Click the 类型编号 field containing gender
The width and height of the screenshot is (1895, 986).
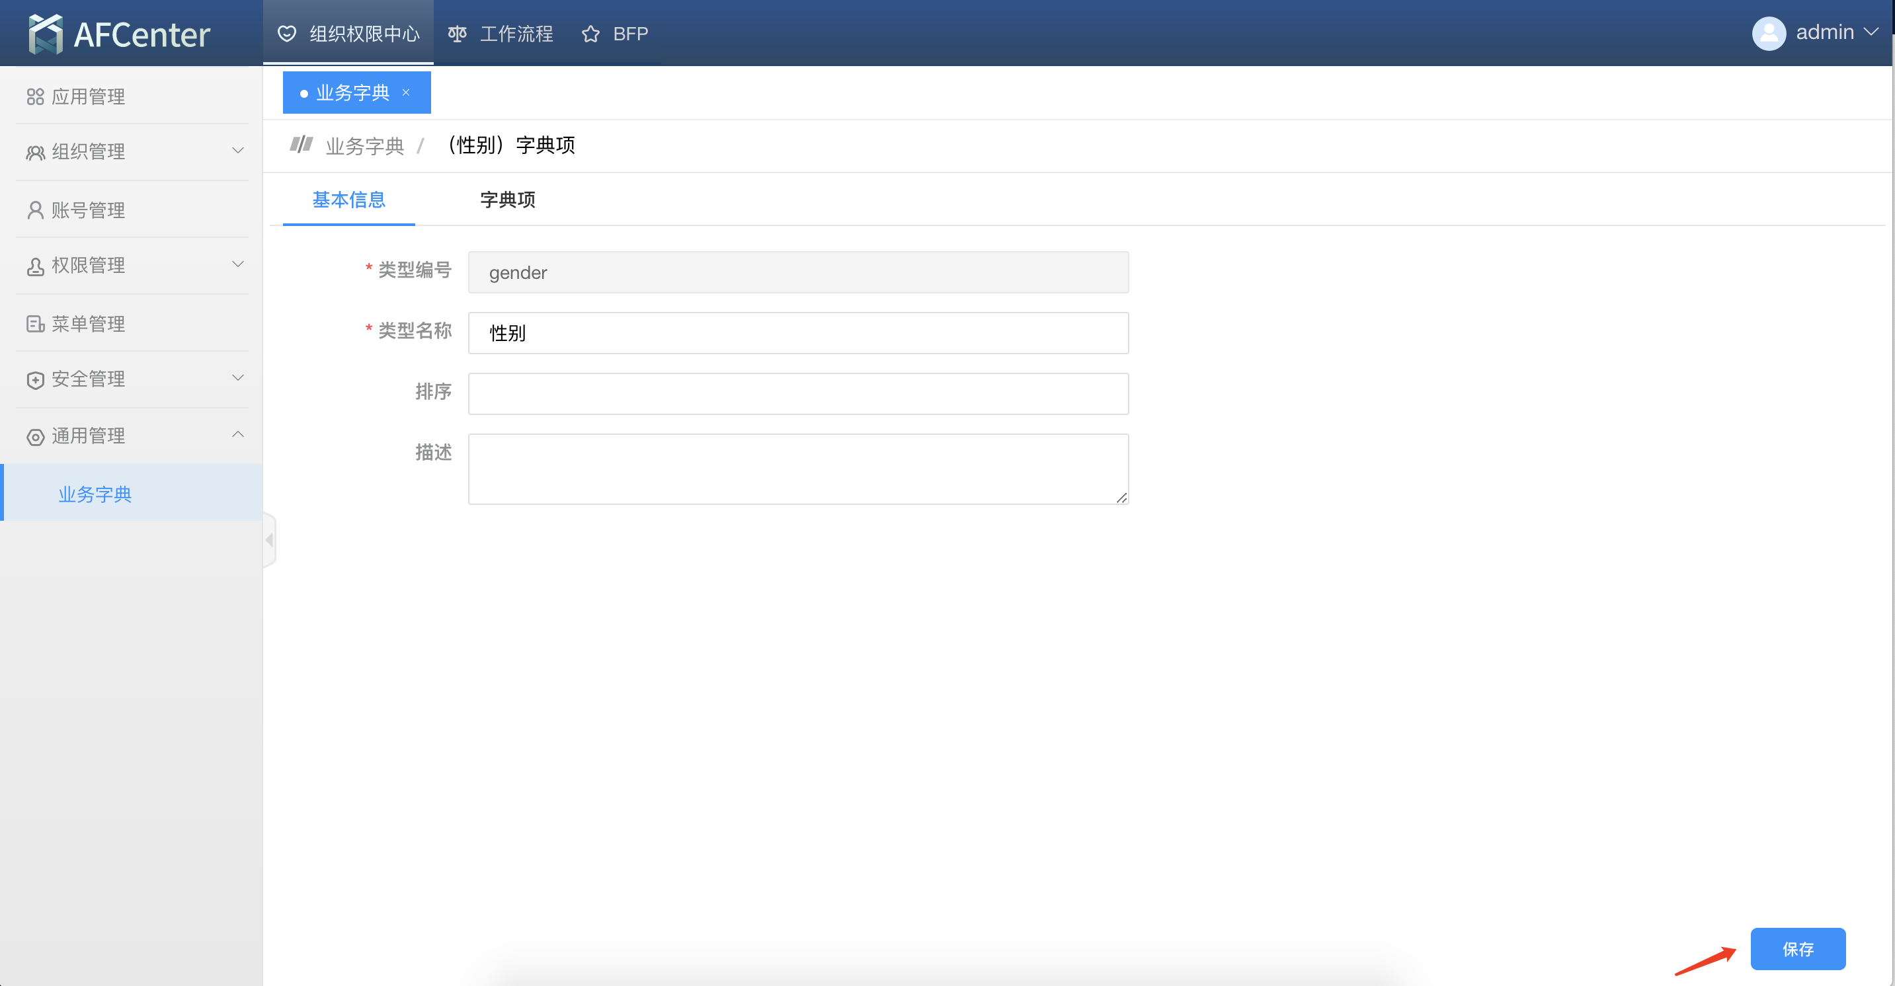pyautogui.click(x=798, y=273)
